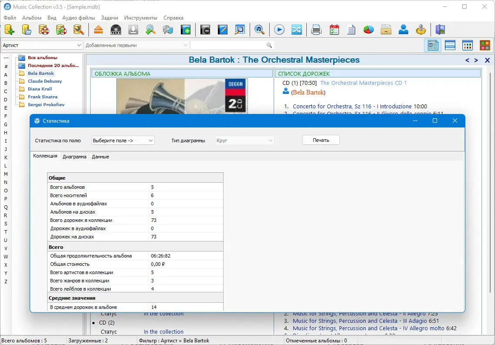Open statistics via pie chart icon
This screenshot has width=495, height=345.
pos(369,30)
